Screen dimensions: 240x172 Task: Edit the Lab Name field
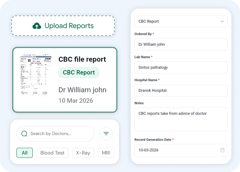(181, 67)
